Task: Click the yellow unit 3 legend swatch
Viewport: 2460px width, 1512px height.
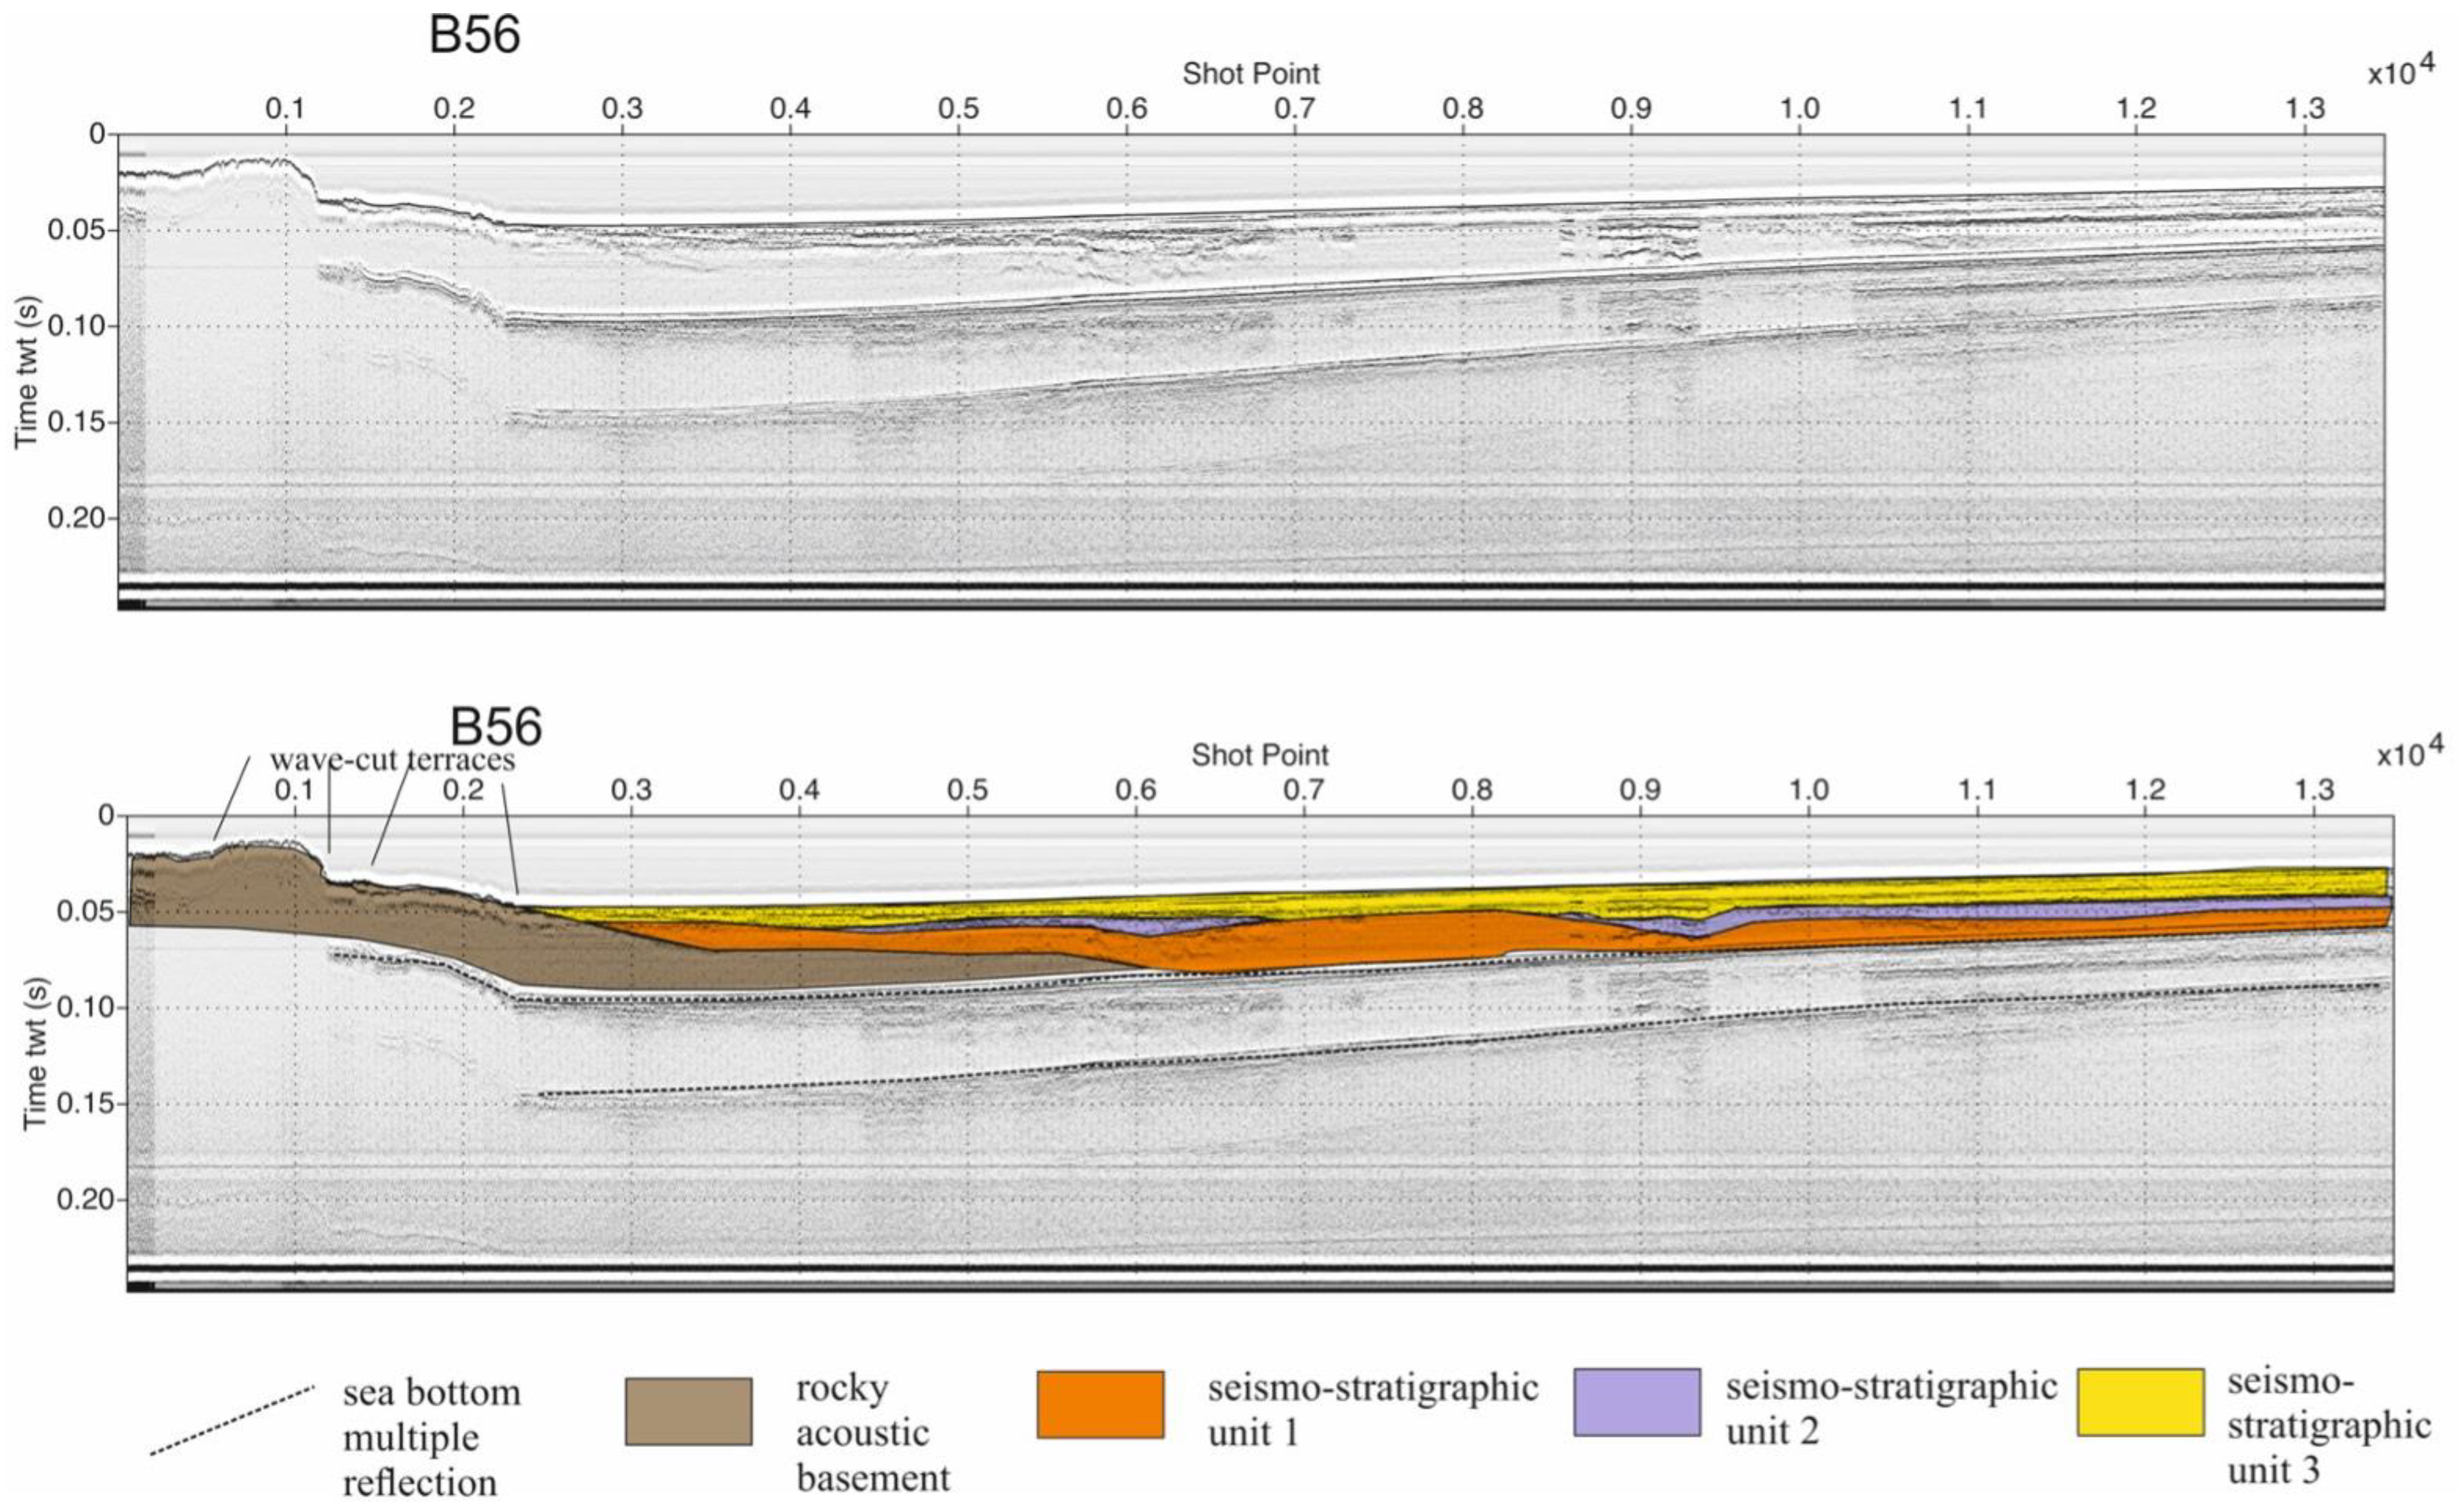Action: (2140, 1402)
